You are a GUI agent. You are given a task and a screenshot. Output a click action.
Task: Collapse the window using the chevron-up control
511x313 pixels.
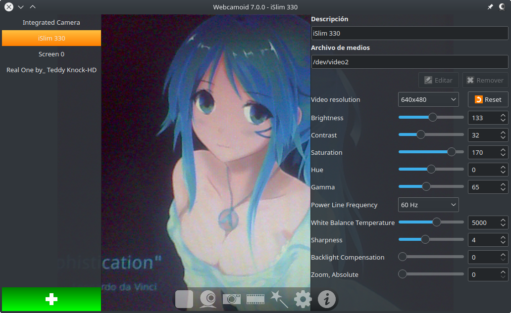click(33, 7)
